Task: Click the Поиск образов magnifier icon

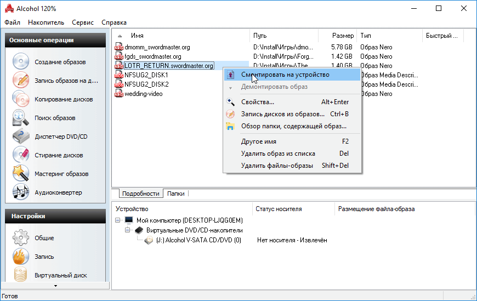Action: 21,118
